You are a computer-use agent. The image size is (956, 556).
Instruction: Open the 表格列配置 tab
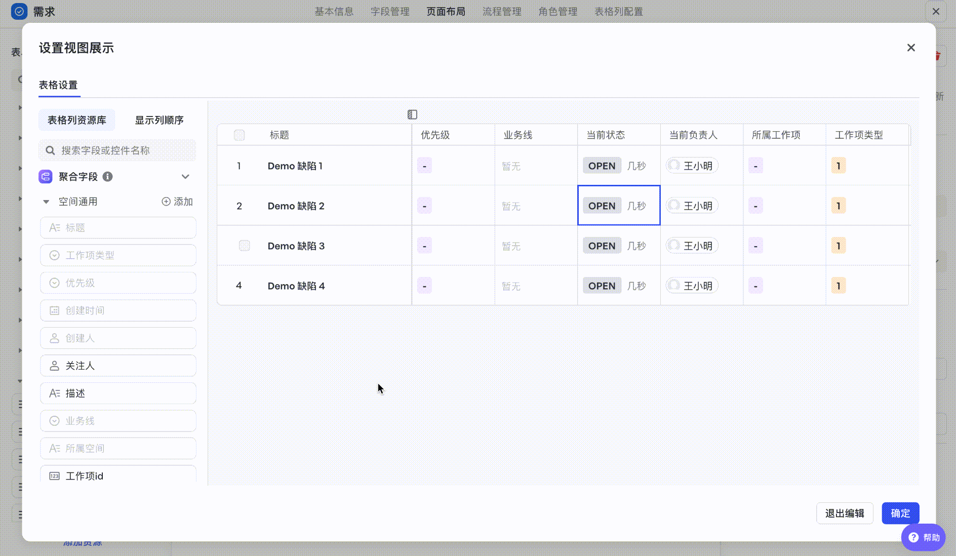[619, 11]
